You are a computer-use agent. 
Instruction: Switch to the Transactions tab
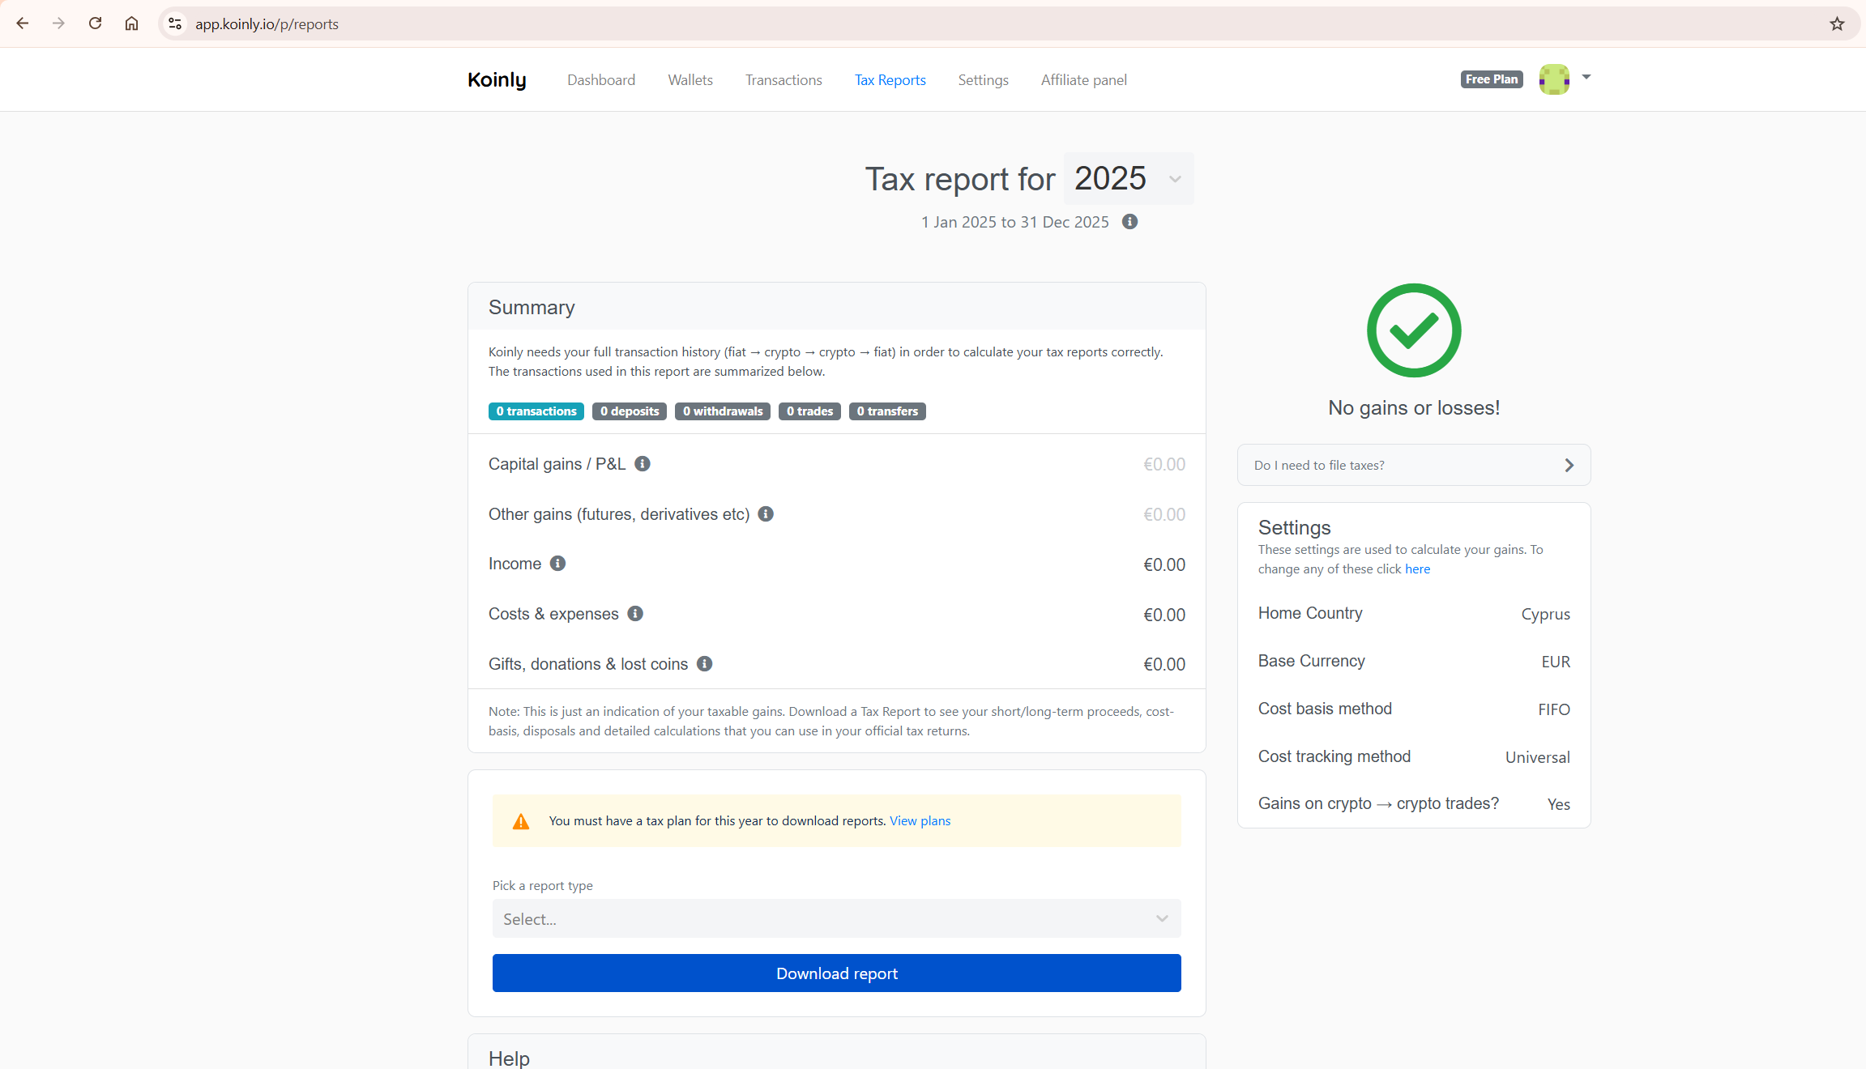tap(783, 79)
